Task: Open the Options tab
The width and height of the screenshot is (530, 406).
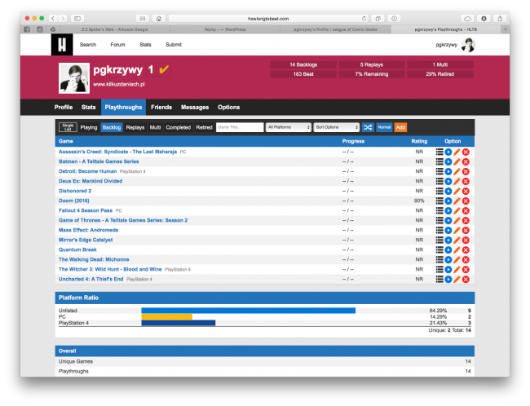Action: [x=229, y=107]
